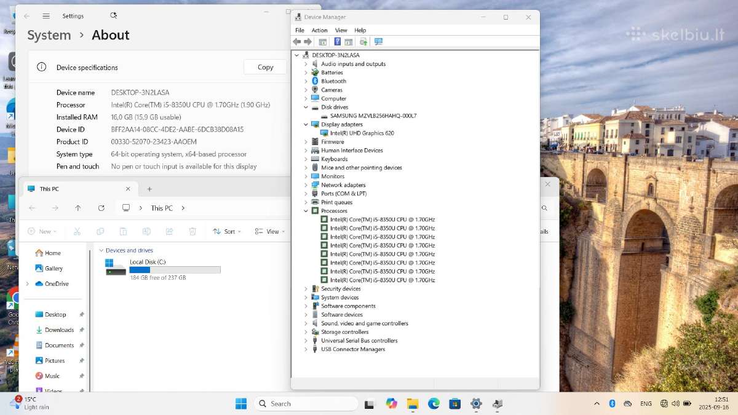
Task: Close the This PC tab
Action: click(128, 189)
